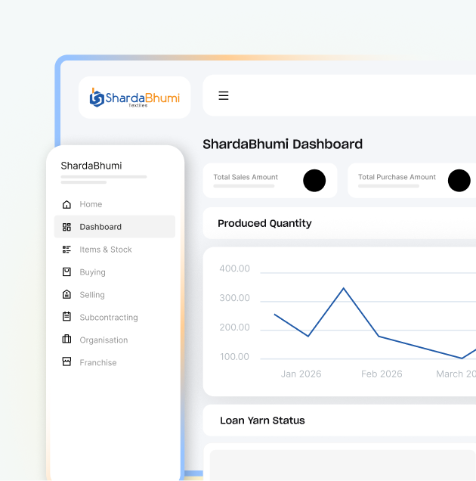This screenshot has height=481, width=476.
Task: Click the Total Purchase Amount card
Action: (412, 181)
